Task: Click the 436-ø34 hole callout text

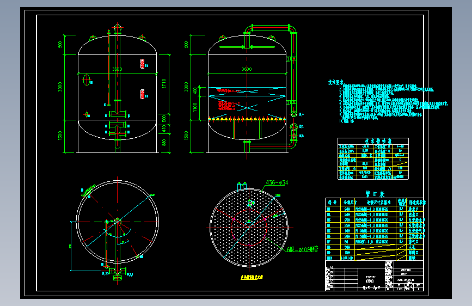Action: tap(277, 182)
